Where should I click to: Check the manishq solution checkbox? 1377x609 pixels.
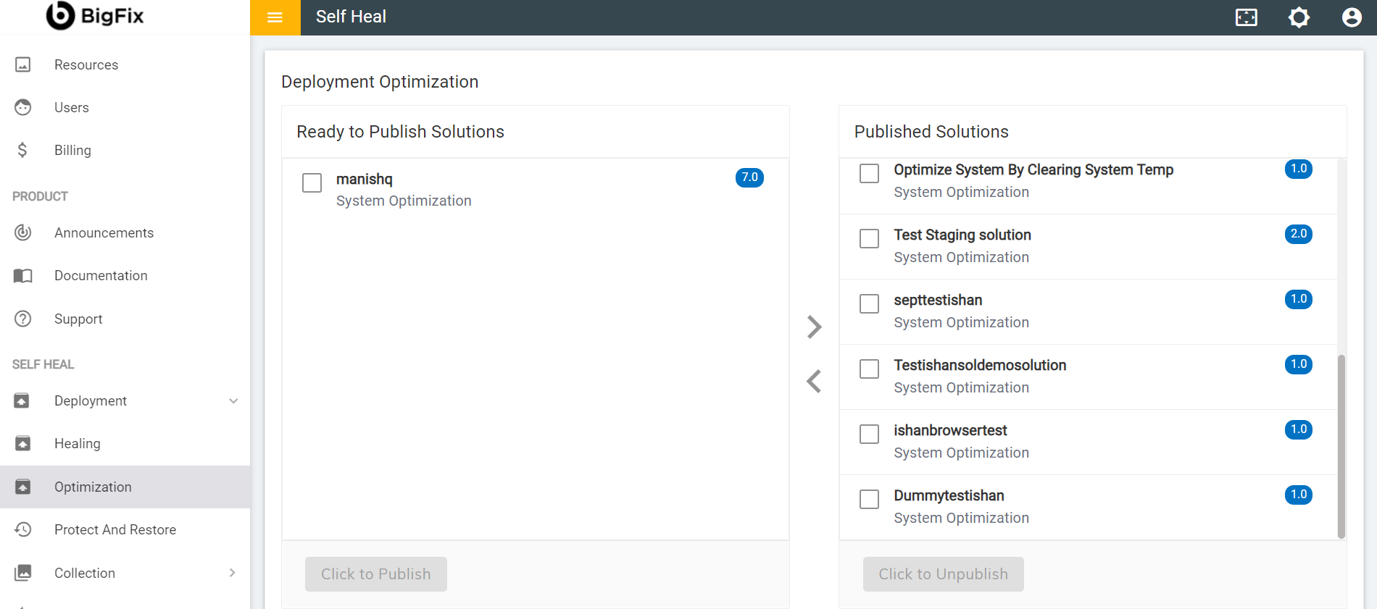[x=312, y=182]
